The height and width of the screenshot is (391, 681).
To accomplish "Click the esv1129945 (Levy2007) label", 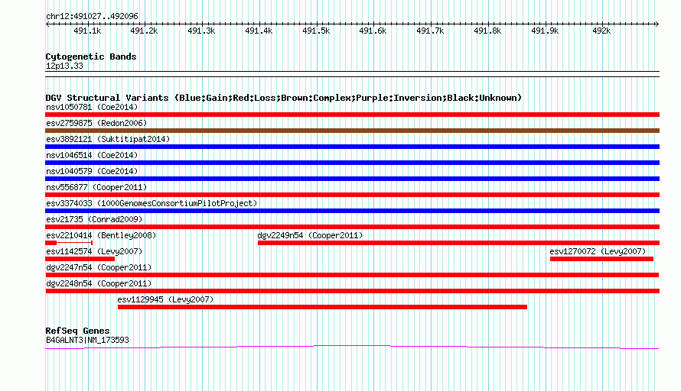I will (x=165, y=299).
